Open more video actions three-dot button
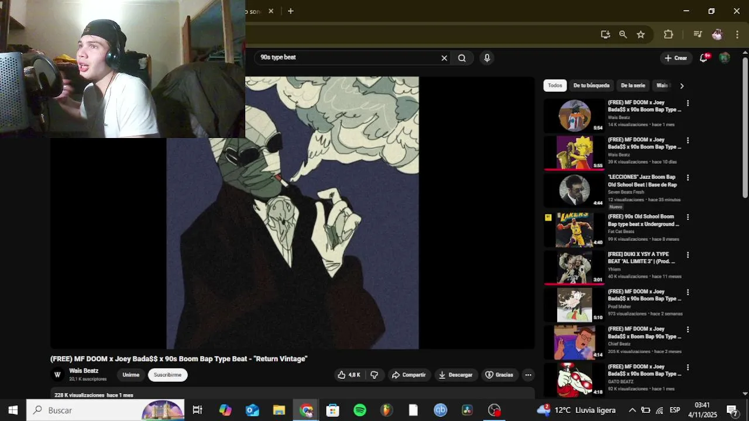Screen dimensions: 749x421 tap(528, 375)
